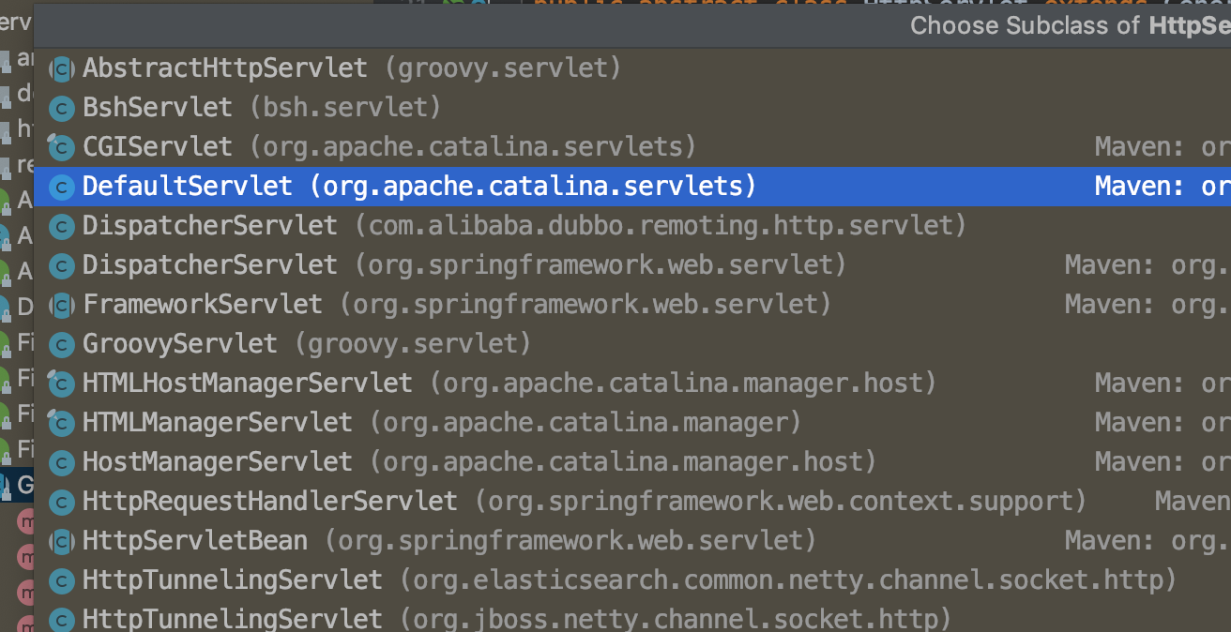Select FrameworkServlet subclass entry

pyautogui.click(x=632, y=305)
